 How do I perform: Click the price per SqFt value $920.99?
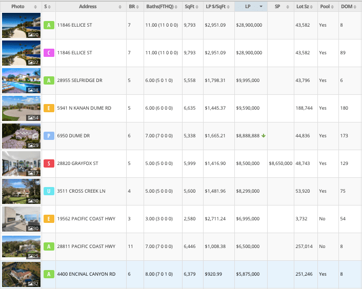(213, 274)
